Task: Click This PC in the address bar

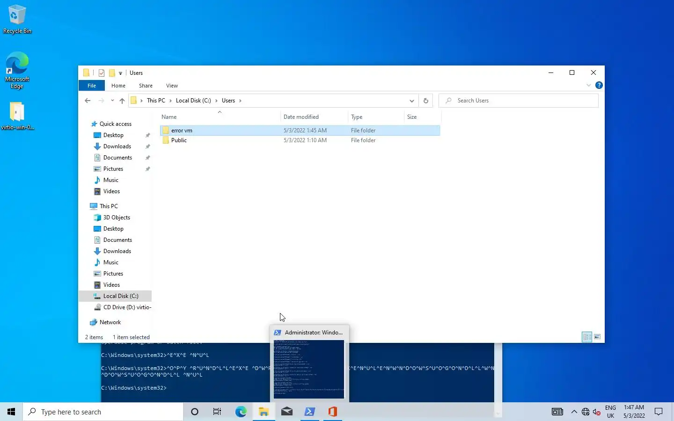Action: [x=156, y=101]
